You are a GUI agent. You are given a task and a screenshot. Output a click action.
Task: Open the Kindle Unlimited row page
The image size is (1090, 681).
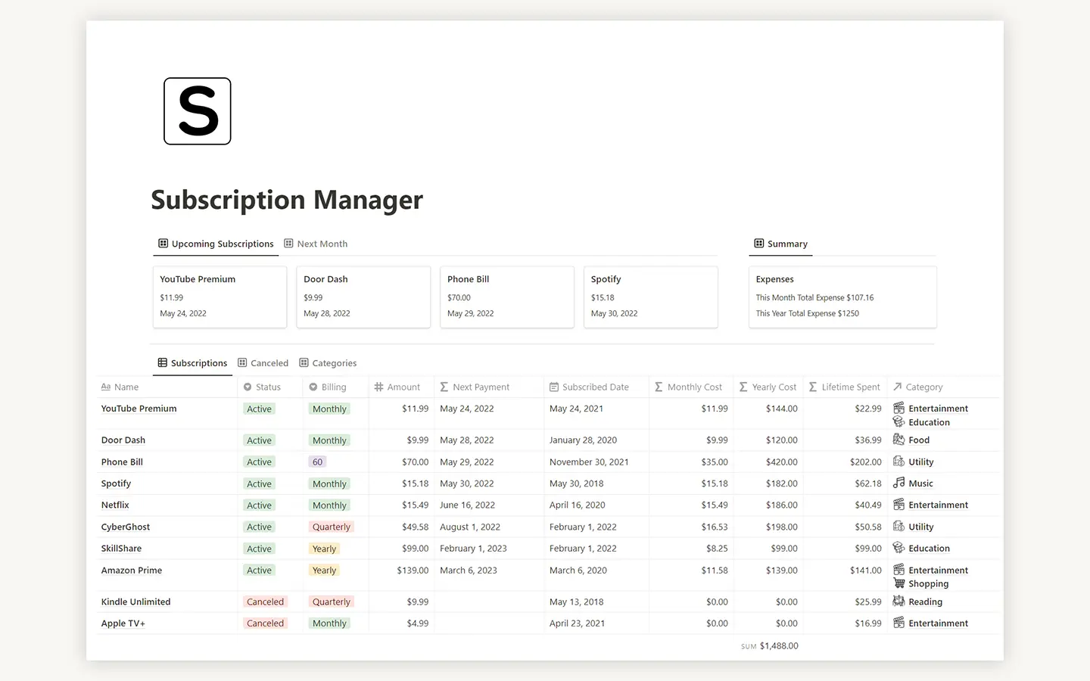pos(136,602)
